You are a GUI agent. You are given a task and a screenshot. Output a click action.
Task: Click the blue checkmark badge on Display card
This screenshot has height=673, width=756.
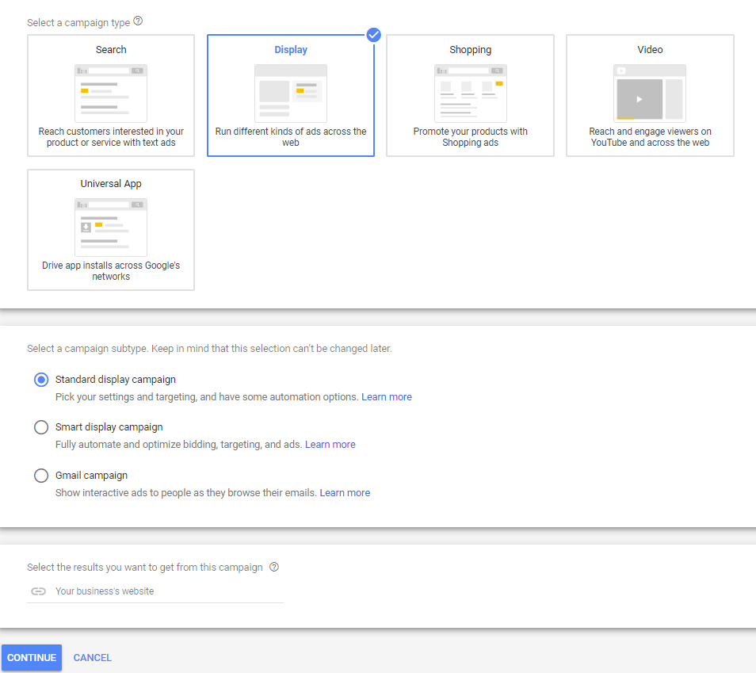(x=373, y=34)
